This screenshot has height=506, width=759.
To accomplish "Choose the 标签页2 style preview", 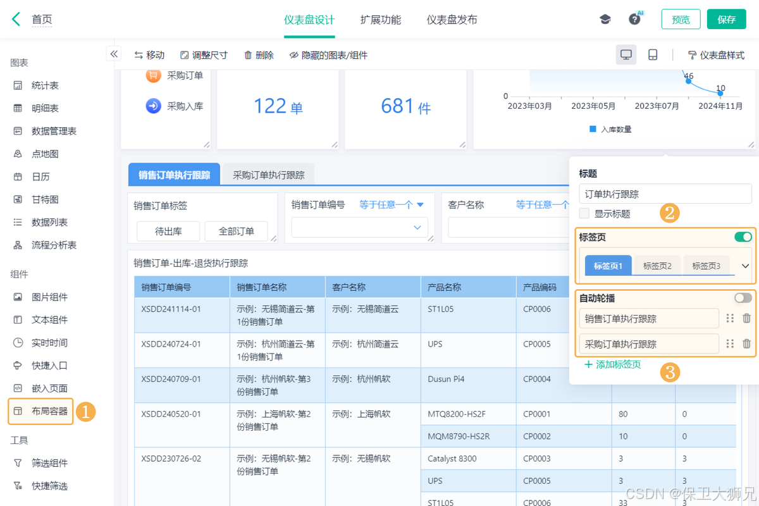I will (657, 266).
